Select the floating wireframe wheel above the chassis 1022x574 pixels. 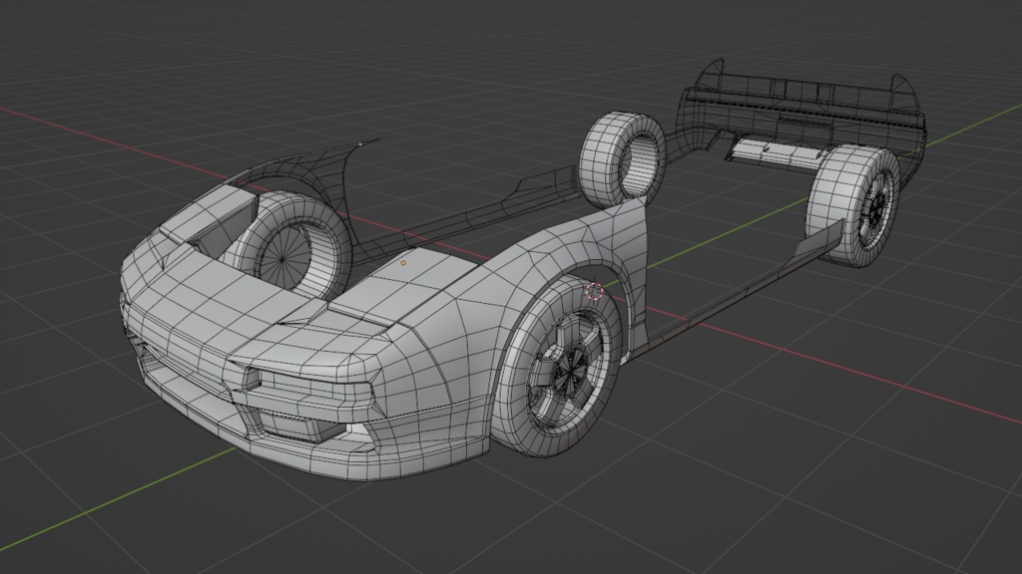(x=624, y=157)
